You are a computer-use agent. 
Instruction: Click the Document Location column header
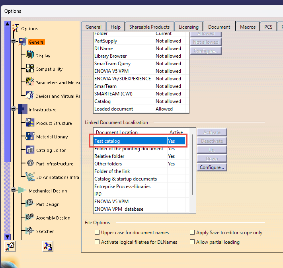pyautogui.click(x=130, y=132)
